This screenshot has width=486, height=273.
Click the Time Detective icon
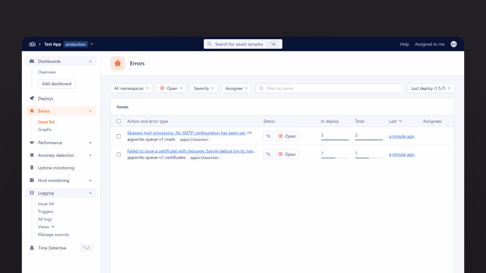pyautogui.click(x=32, y=248)
